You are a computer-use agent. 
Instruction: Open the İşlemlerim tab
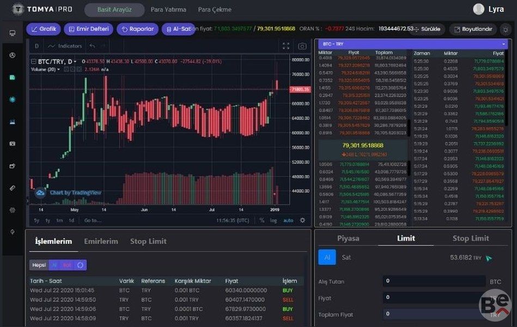tap(53, 241)
